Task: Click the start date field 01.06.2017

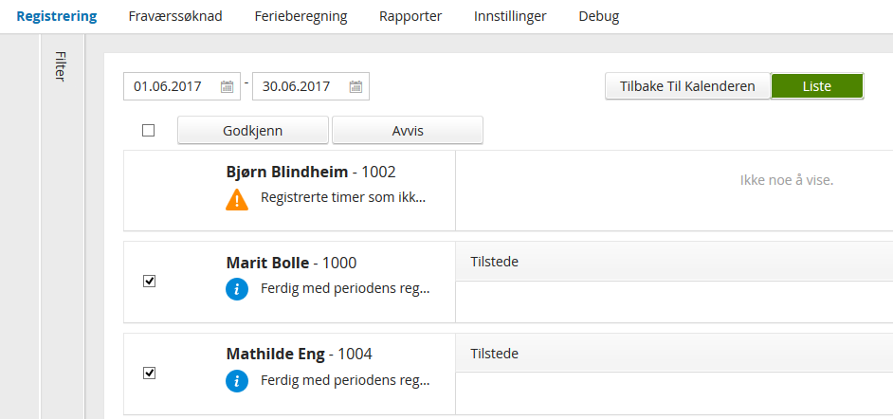Action: (171, 87)
